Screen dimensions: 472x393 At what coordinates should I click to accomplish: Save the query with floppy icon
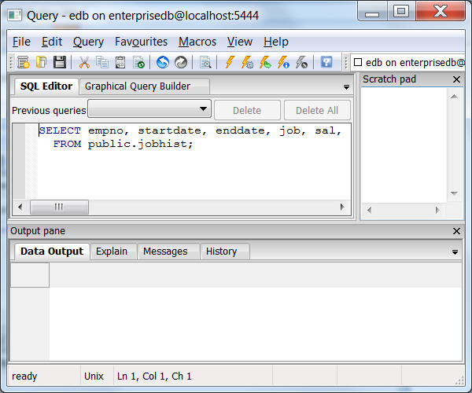point(60,63)
